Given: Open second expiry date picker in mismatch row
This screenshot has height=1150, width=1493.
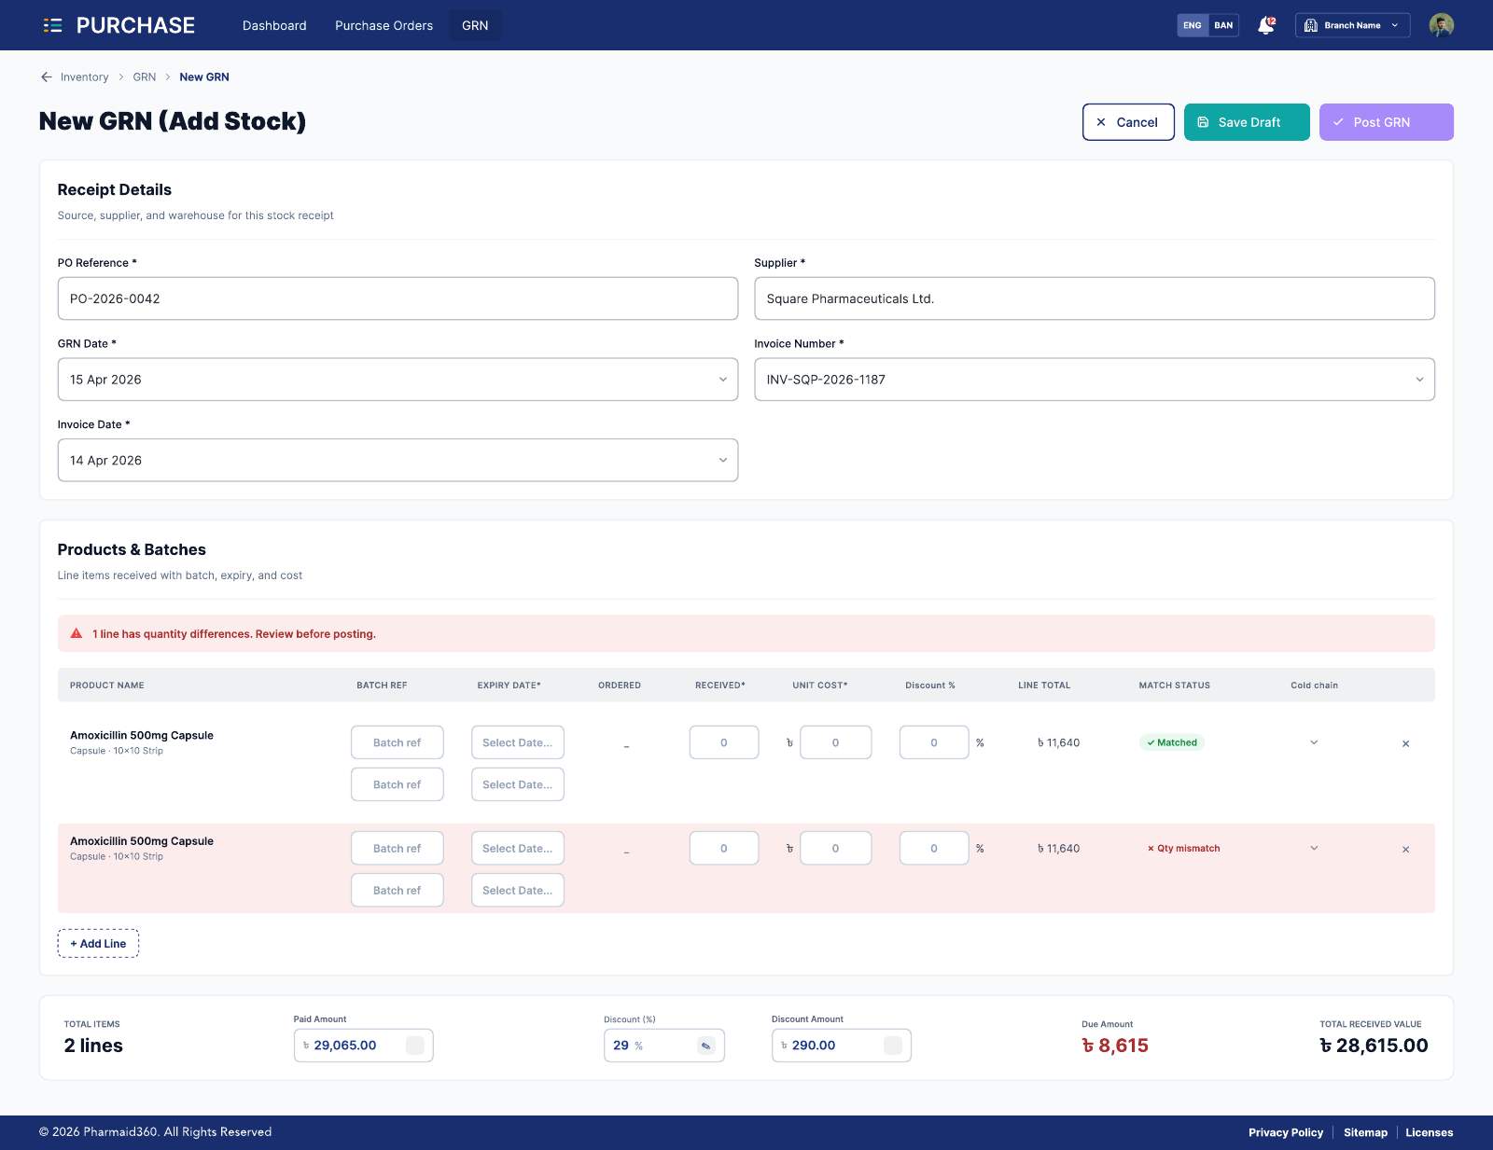Looking at the screenshot, I should tap(518, 890).
